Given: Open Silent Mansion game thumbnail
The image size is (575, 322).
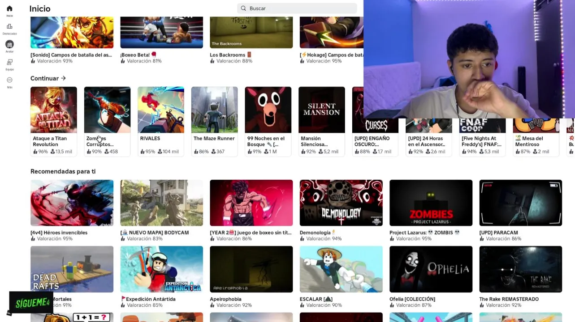Looking at the screenshot, I should coord(322,110).
